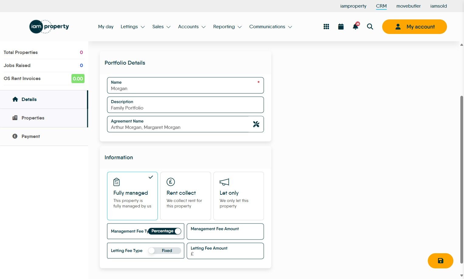This screenshot has width=464, height=279.
Task: Click the scrollbar up arrow
Action: (462, 45)
